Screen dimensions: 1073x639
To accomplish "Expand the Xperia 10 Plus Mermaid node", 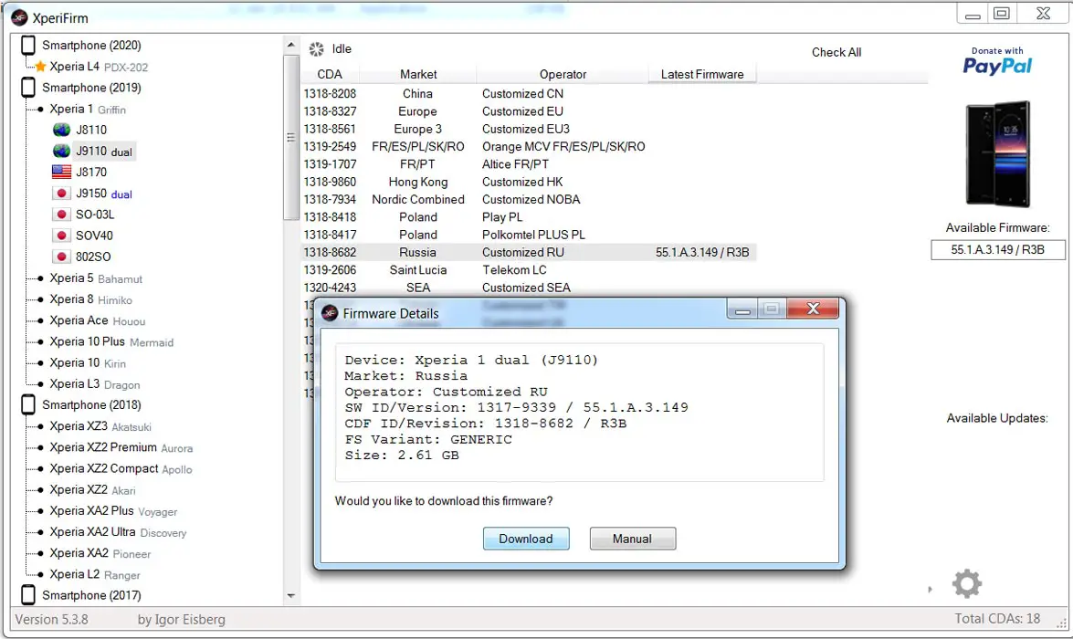I will (40, 342).
